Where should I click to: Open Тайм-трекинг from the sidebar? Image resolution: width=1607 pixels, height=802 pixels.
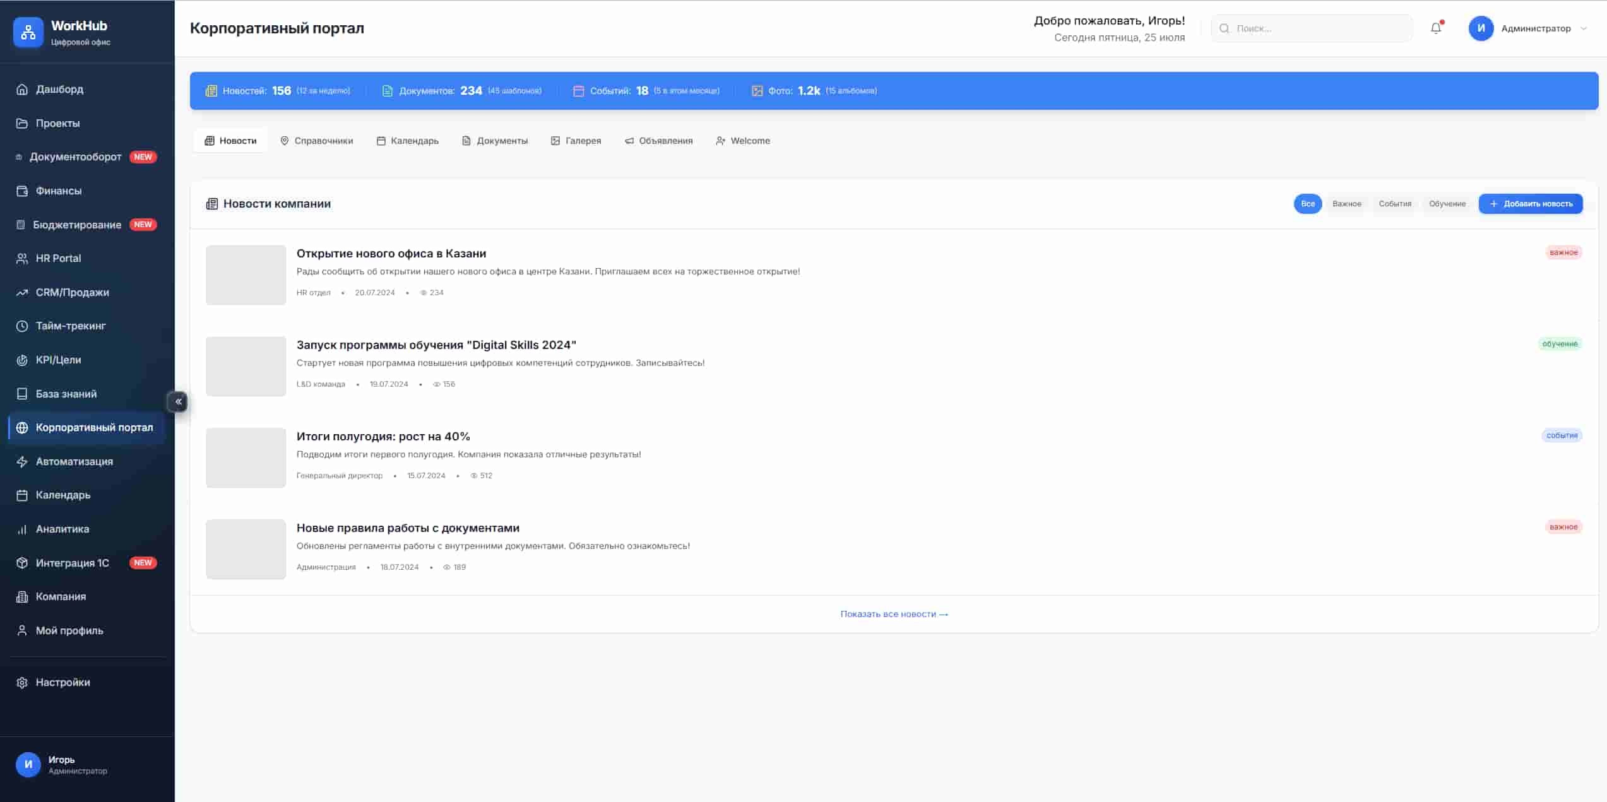[70, 326]
